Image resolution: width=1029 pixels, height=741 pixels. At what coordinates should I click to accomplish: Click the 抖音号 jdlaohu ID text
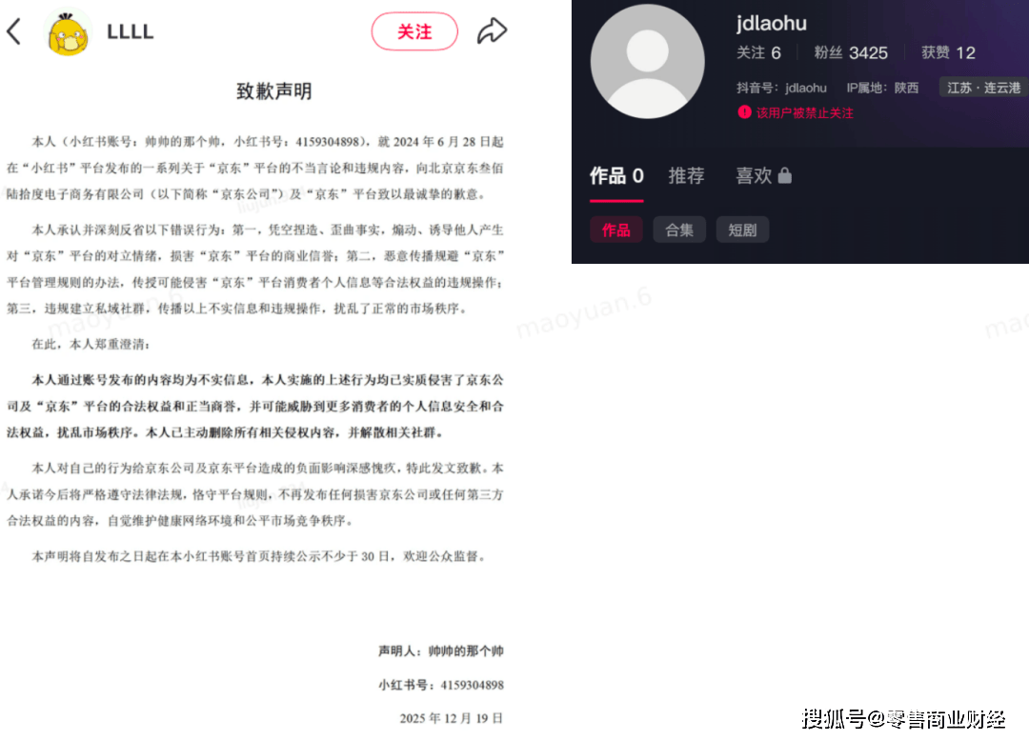click(x=781, y=88)
